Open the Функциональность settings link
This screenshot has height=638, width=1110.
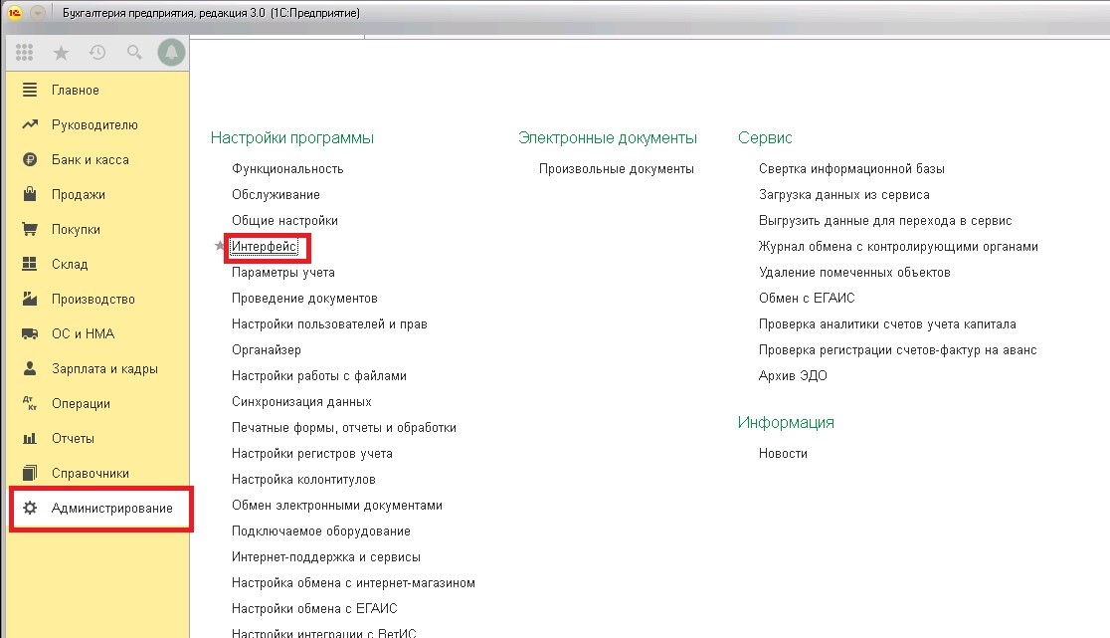[287, 169]
